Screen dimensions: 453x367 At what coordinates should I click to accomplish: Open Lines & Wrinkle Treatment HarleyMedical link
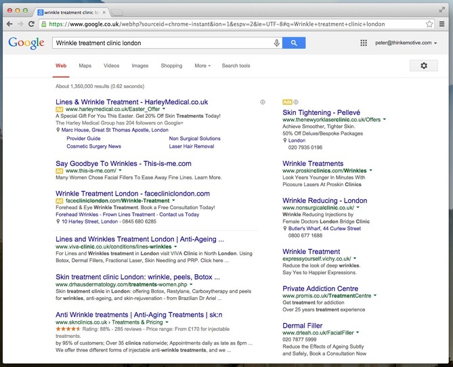(x=132, y=102)
